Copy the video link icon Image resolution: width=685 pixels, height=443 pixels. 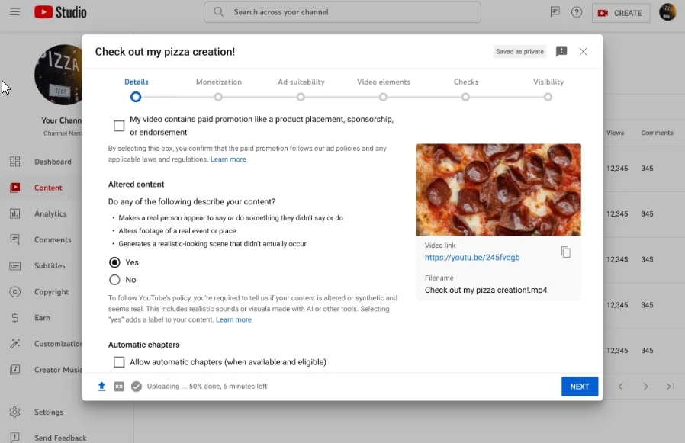566,252
